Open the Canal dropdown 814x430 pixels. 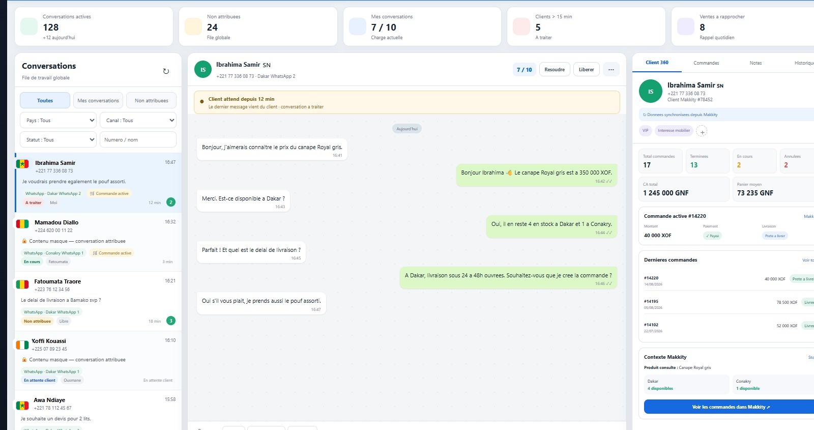click(138, 120)
